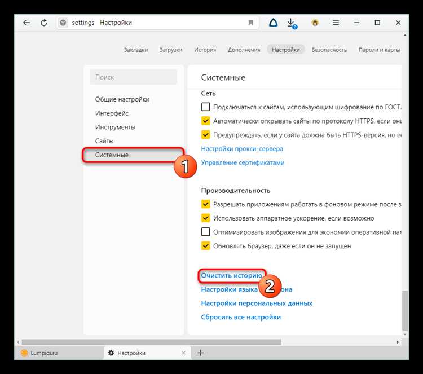Viewport: 423px width, 374px height.
Task: Click the settings Поиск field
Action: coord(134,77)
